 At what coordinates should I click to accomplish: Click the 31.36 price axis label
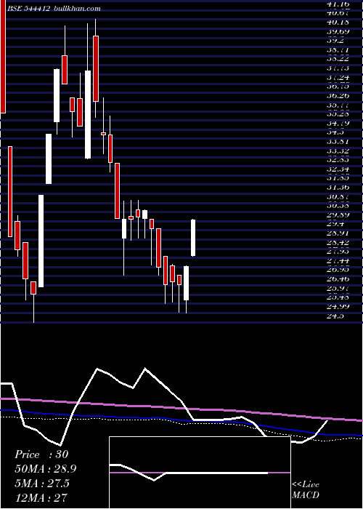(338, 188)
